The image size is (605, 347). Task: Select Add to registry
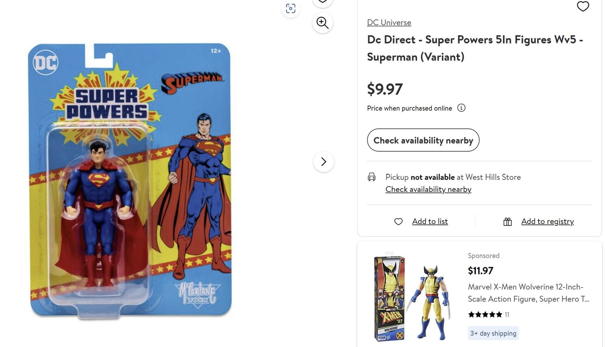coord(548,221)
